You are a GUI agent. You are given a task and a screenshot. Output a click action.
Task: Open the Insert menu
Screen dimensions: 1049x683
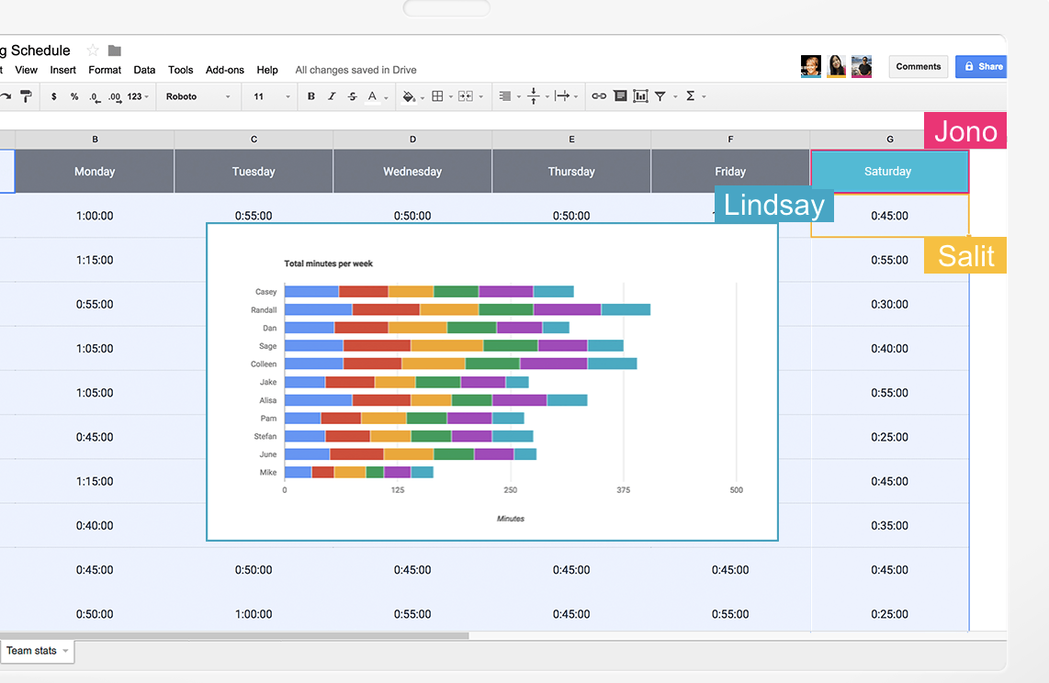[x=63, y=70]
